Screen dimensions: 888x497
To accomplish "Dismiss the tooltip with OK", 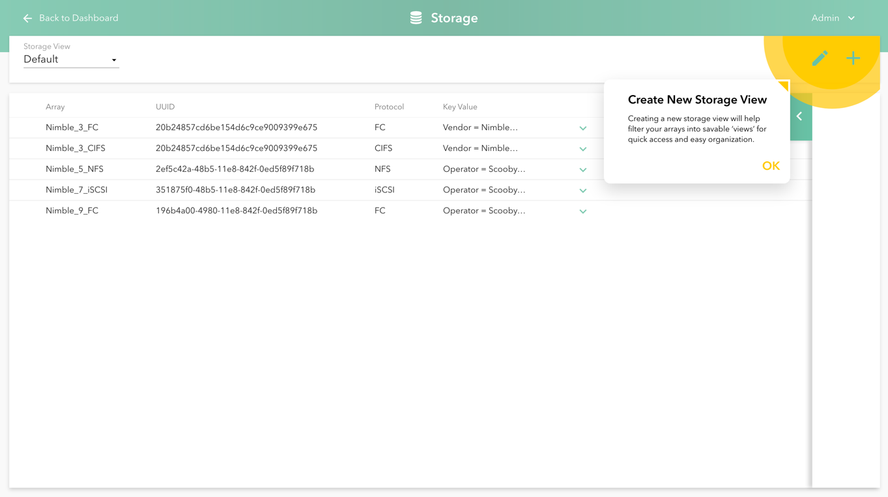I will click(x=771, y=166).
